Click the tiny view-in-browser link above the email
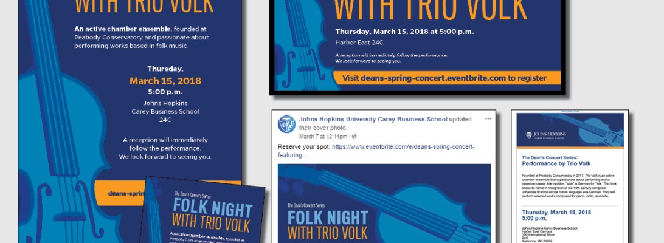Image resolution: width=664 pixels, height=243 pixels. pos(570,111)
